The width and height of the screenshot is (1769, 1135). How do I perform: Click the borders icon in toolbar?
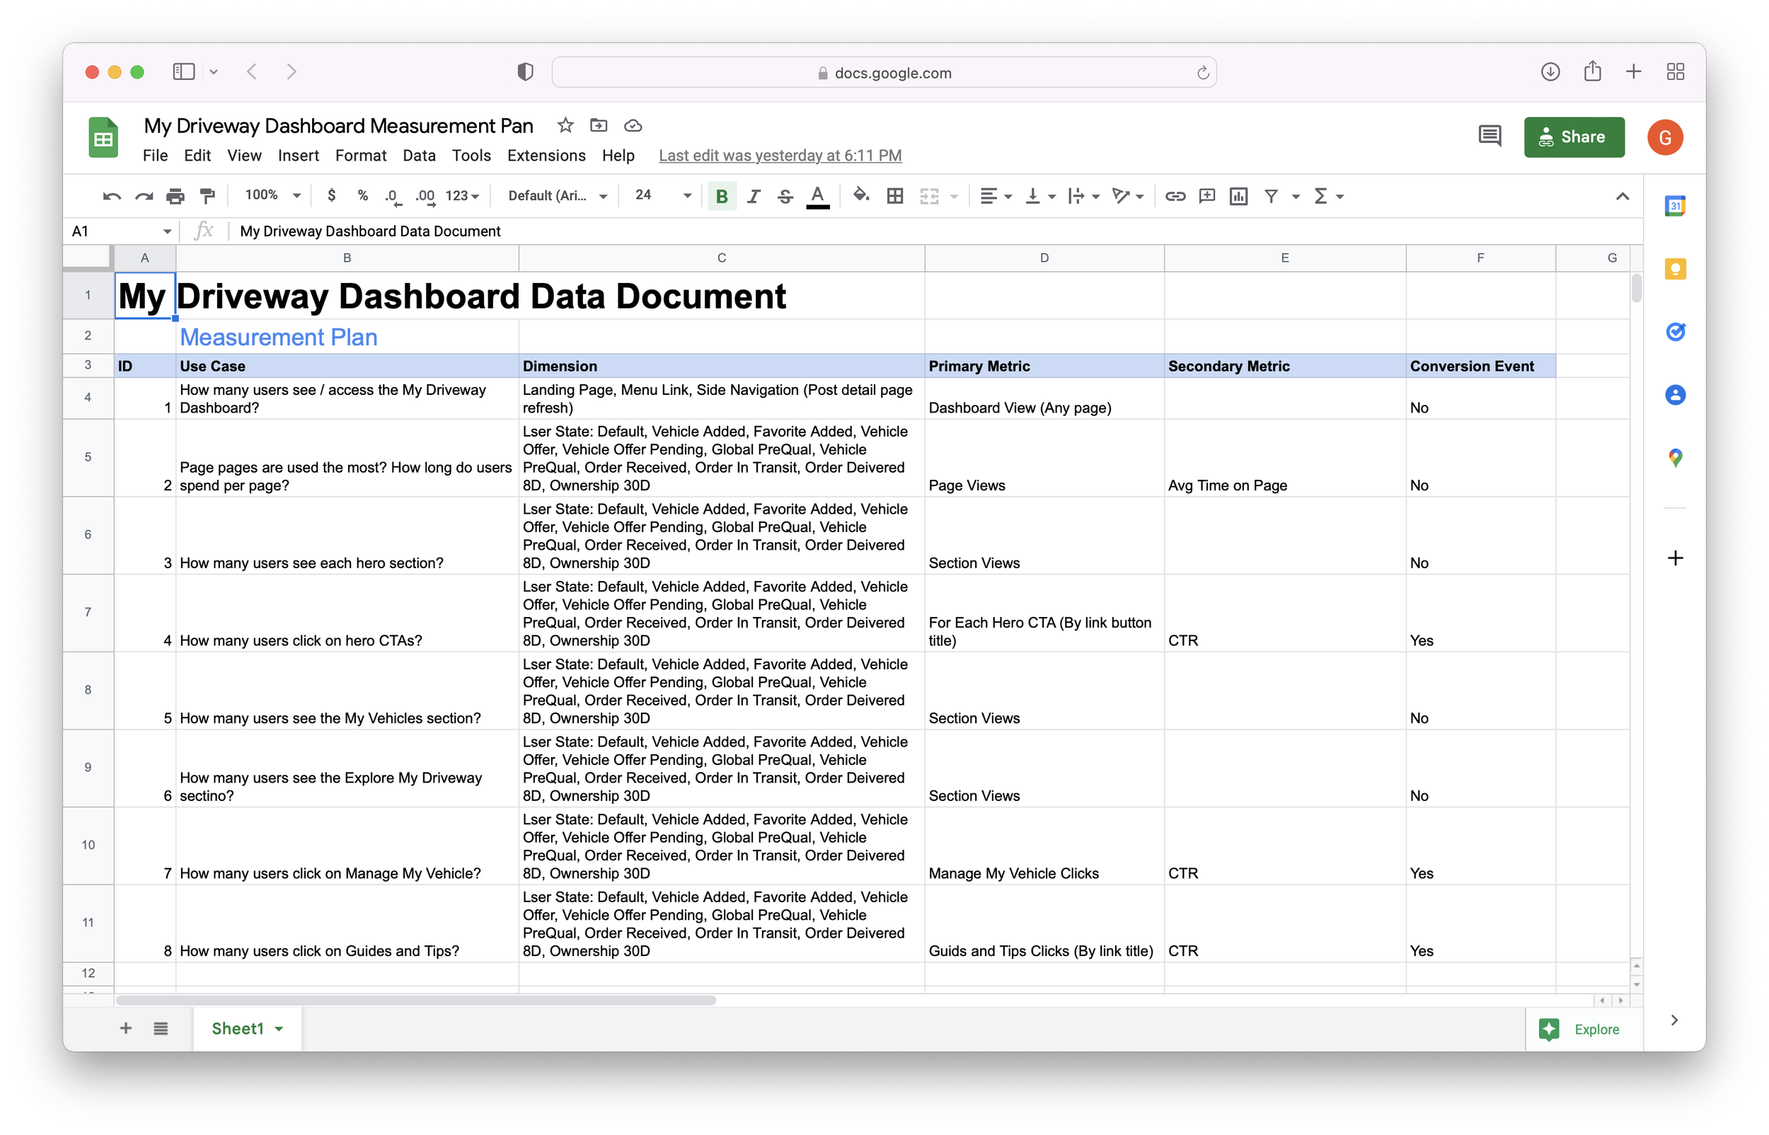click(894, 196)
